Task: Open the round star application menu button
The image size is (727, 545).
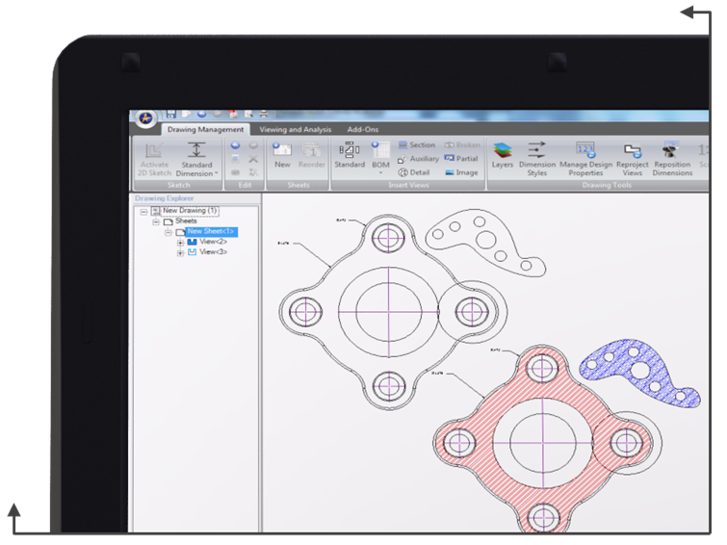Action: [x=146, y=117]
